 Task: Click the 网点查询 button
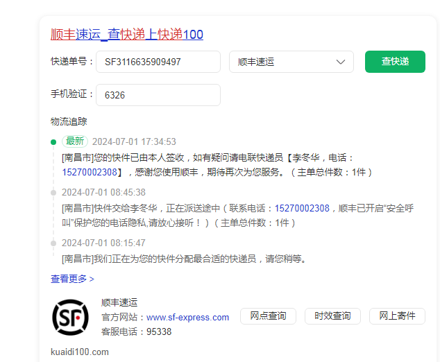click(268, 316)
